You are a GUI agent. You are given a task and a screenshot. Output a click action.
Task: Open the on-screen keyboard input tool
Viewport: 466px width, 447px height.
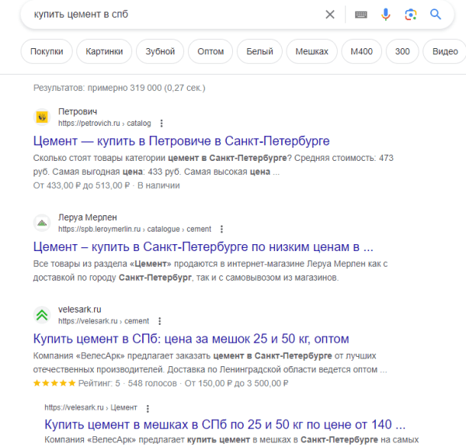point(361,14)
